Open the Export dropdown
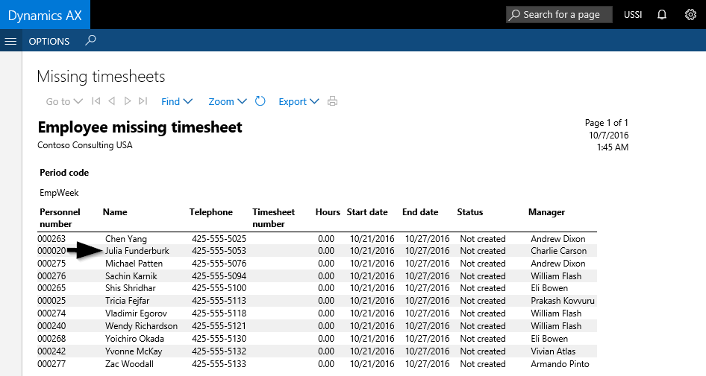This screenshot has height=376, width=706. 299,101
